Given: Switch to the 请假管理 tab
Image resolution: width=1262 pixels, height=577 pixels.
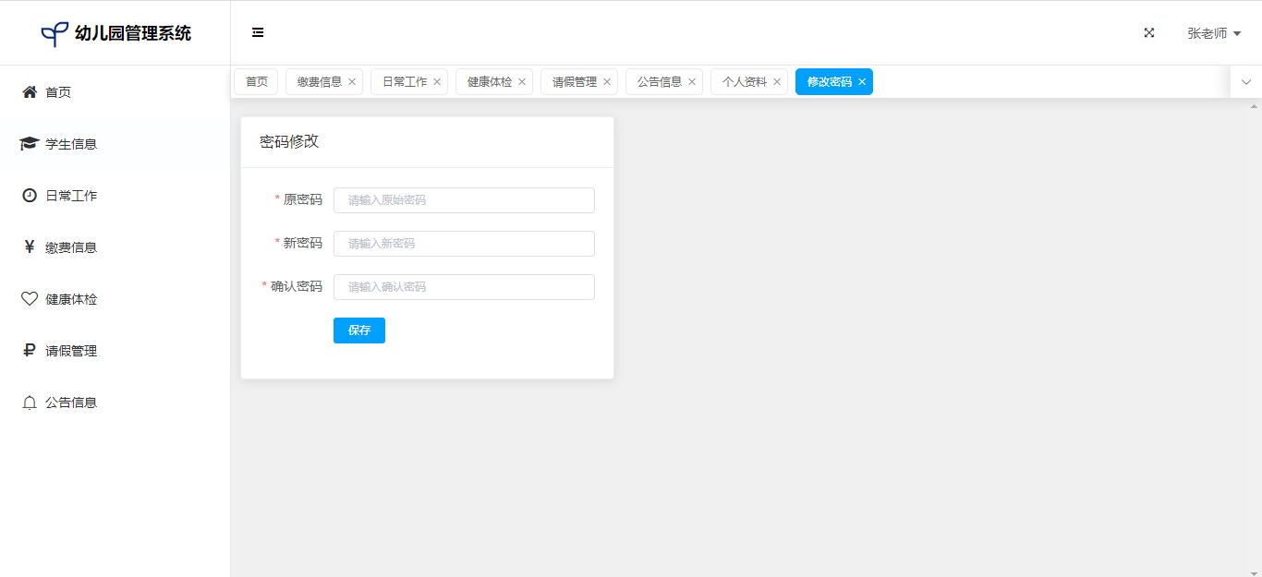Looking at the screenshot, I should click(x=575, y=82).
